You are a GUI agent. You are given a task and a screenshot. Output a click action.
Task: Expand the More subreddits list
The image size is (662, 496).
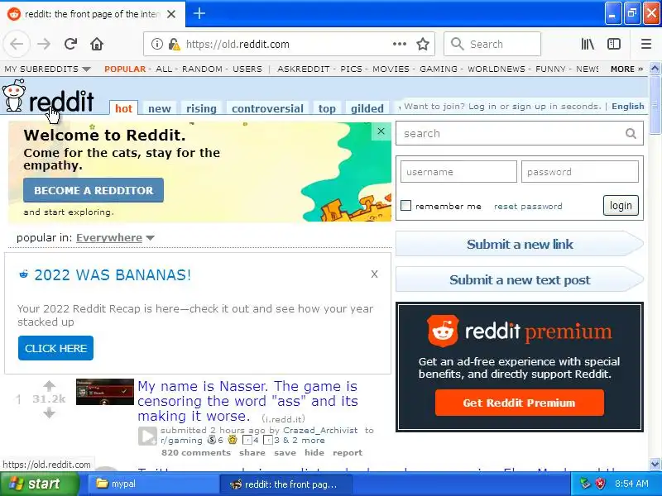626,69
